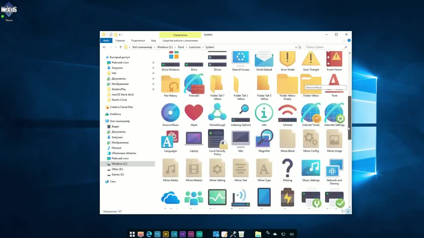Select the Mime Type icon file
The height and width of the screenshot is (238, 424).
[264, 170]
